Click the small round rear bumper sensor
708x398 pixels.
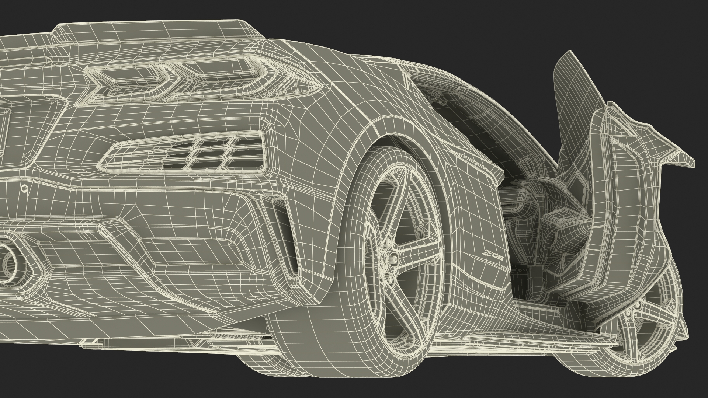coord(24,188)
